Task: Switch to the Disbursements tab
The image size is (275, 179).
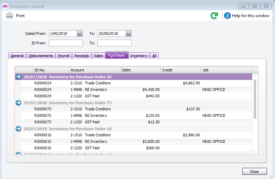Action: 41,56
